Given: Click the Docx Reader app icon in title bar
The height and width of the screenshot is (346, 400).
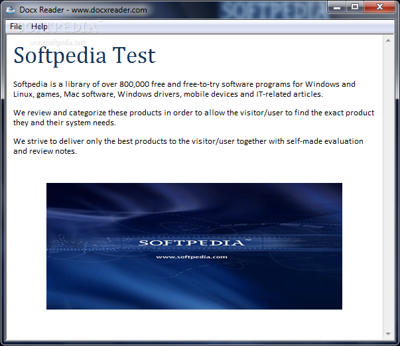Looking at the screenshot, I should coord(11,10).
